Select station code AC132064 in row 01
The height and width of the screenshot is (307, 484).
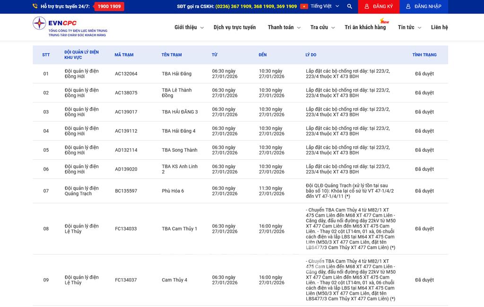click(126, 74)
